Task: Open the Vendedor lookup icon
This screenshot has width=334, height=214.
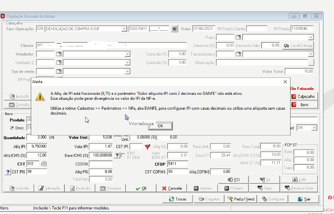Action: pos(59,54)
